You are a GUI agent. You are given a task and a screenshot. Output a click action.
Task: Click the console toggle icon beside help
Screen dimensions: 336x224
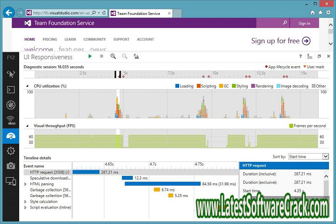tap(310, 56)
